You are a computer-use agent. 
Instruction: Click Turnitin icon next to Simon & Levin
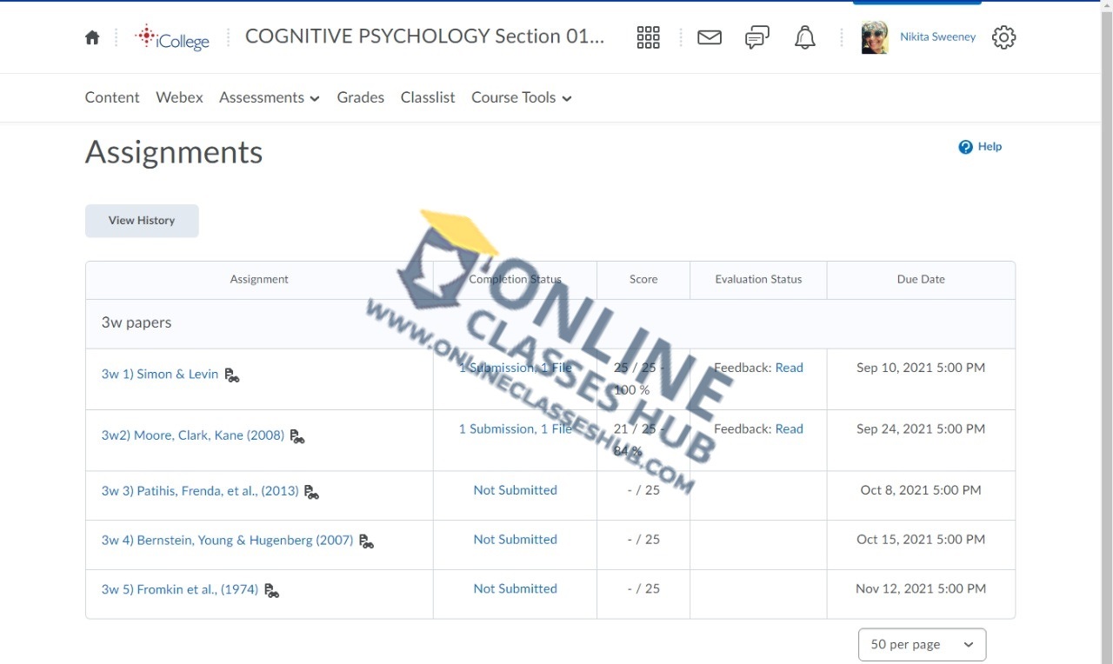[x=231, y=375]
